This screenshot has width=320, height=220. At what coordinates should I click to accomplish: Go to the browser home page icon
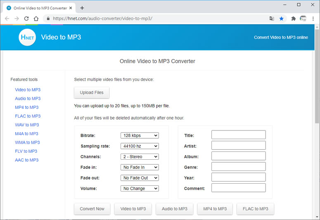[36, 19]
